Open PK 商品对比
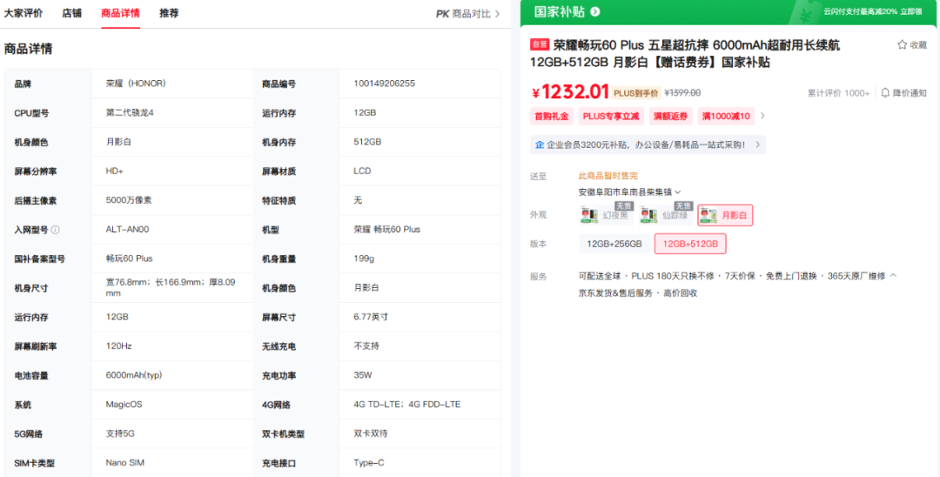This screenshot has height=477, width=940. click(468, 14)
